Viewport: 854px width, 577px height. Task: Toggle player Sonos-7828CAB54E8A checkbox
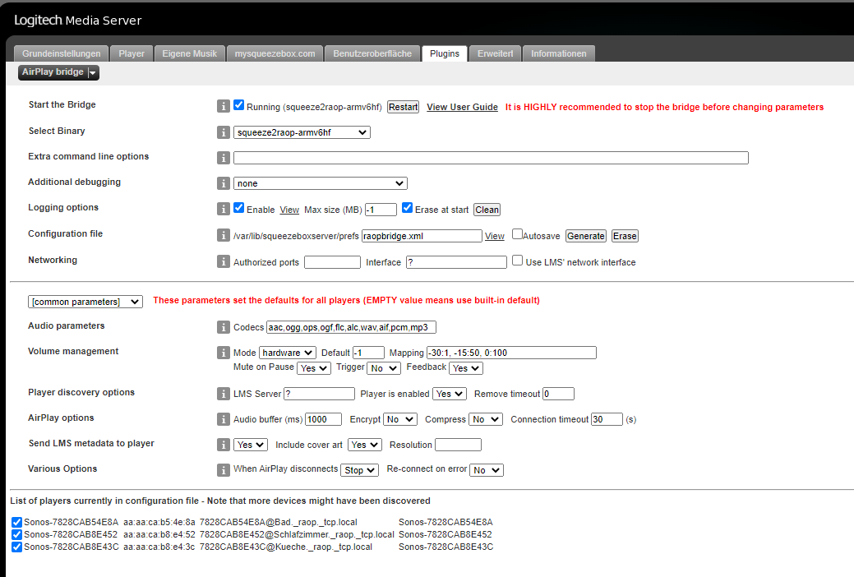[17, 523]
